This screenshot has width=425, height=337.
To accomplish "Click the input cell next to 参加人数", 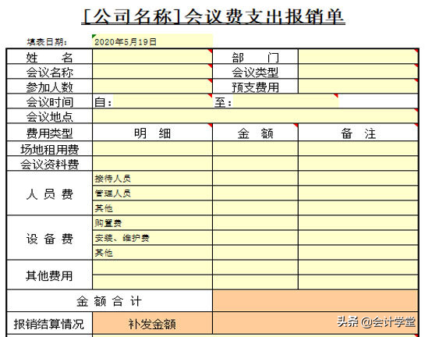I will (152, 87).
